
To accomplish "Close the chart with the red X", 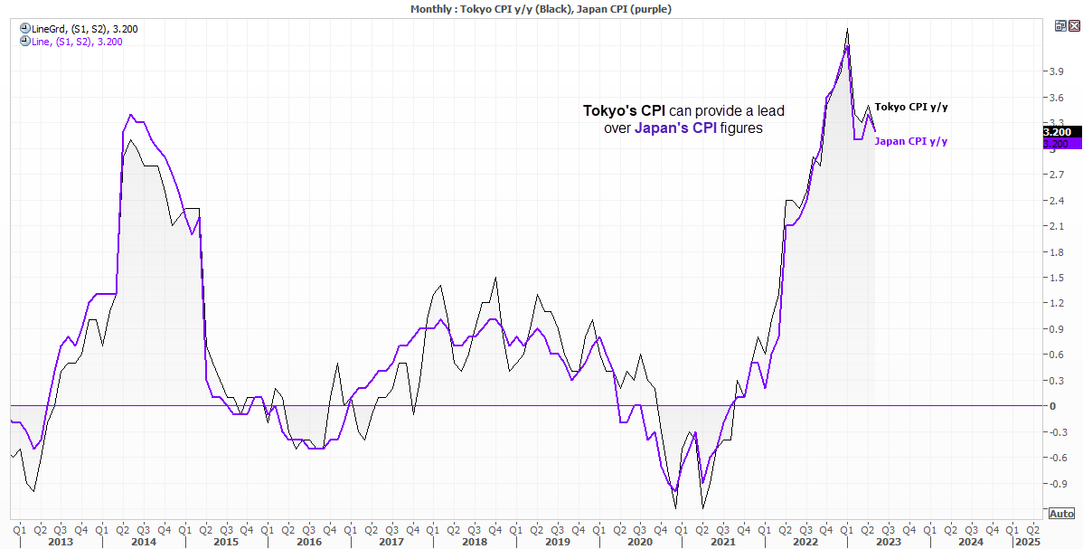I will click(x=1073, y=25).
